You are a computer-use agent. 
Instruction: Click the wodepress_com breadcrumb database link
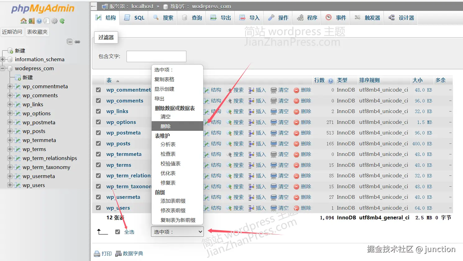[211, 6]
